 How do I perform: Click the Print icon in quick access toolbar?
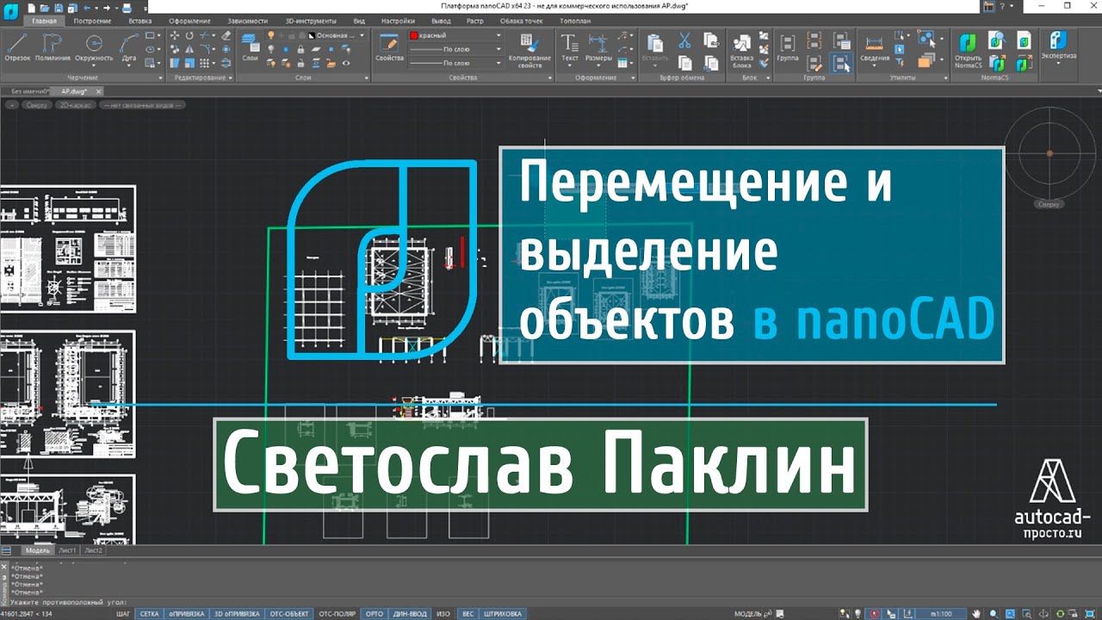point(127,7)
